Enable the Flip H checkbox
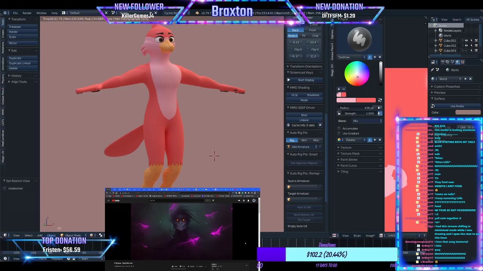Image resolution: width=483 pixels, height=271 pixels. [x=291, y=50]
